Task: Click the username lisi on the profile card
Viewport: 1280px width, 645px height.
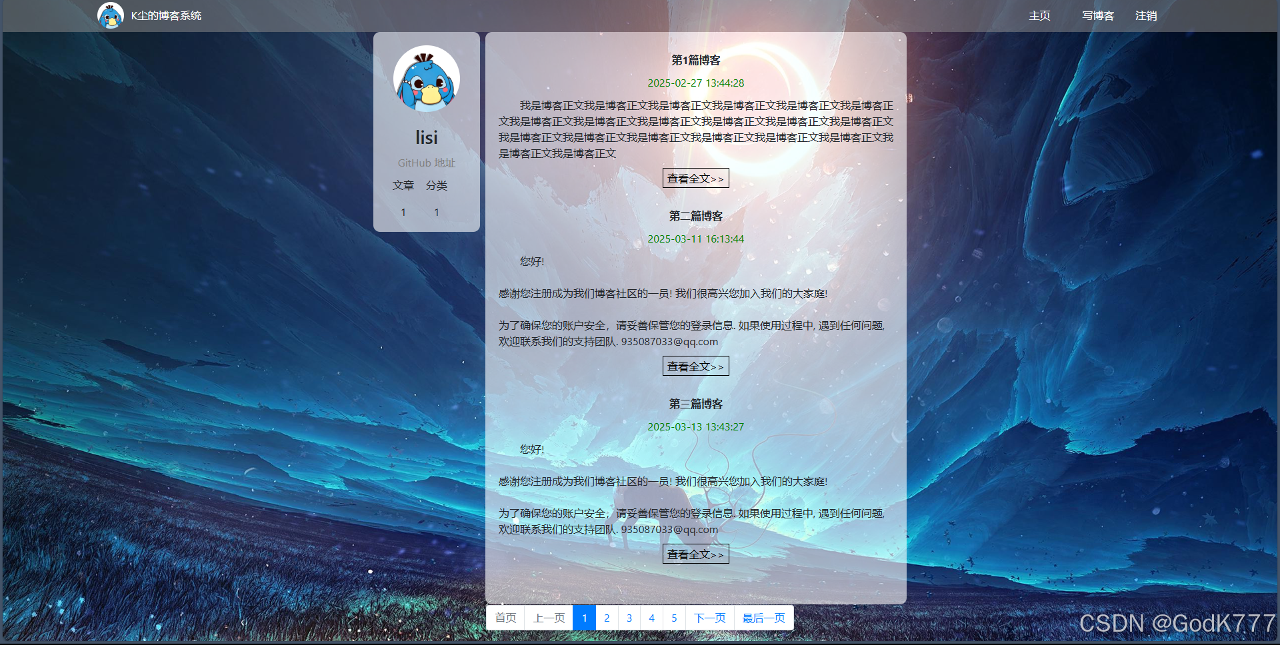Action: [x=426, y=137]
